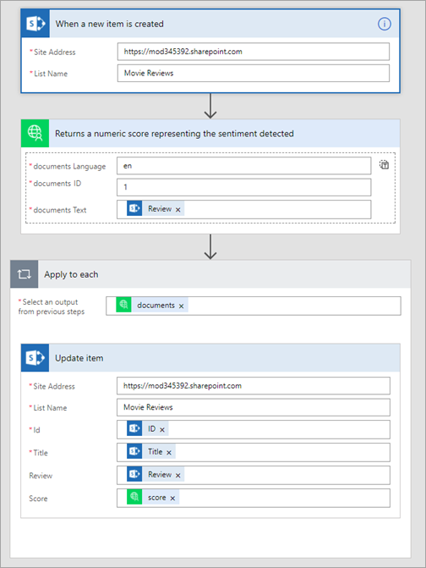Screen dimensions: 426x568
Task: Remove Review token in Update item Review field
Action: [x=177, y=476]
